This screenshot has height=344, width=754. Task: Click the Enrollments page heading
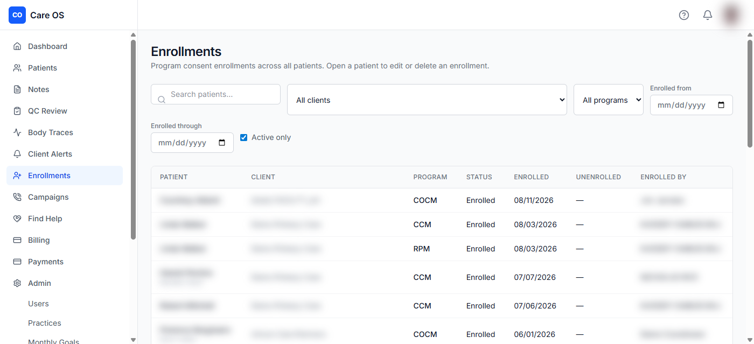pyautogui.click(x=186, y=52)
